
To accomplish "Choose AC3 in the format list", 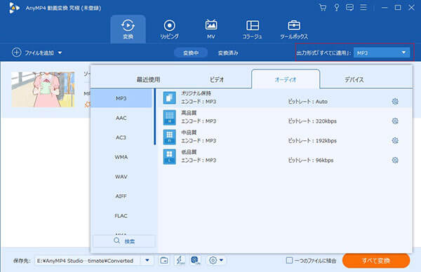I will pos(121,137).
